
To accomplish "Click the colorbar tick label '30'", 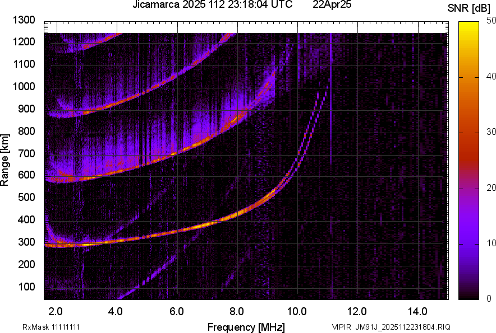I will pyautogui.click(x=491, y=132).
